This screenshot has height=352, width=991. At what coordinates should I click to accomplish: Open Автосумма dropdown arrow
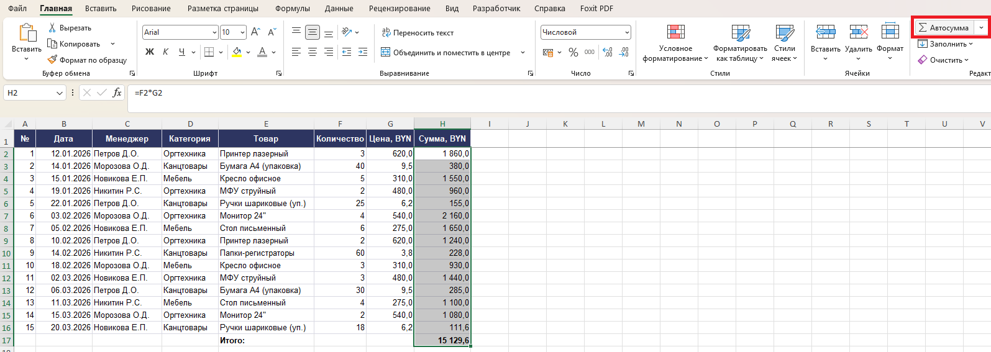pyautogui.click(x=981, y=27)
